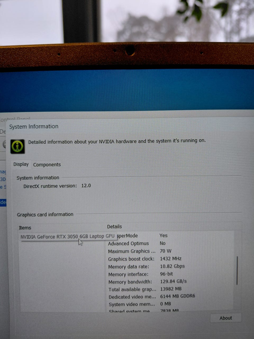Click the 13982 MB value

pos(171,289)
